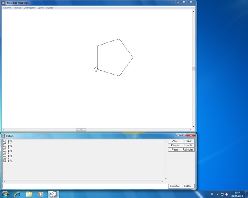This screenshot has height=198, width=248.
Task: Select the first 'av 120' history line
Action: pos(7,141)
